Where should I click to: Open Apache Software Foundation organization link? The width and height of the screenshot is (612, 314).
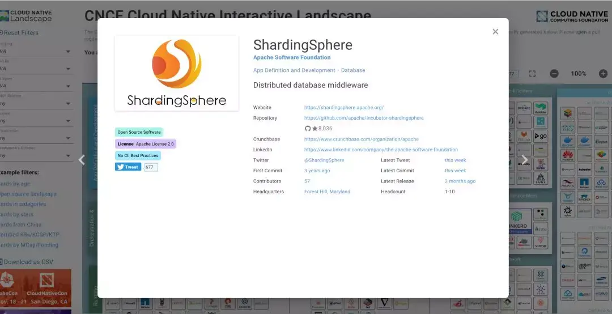point(292,57)
